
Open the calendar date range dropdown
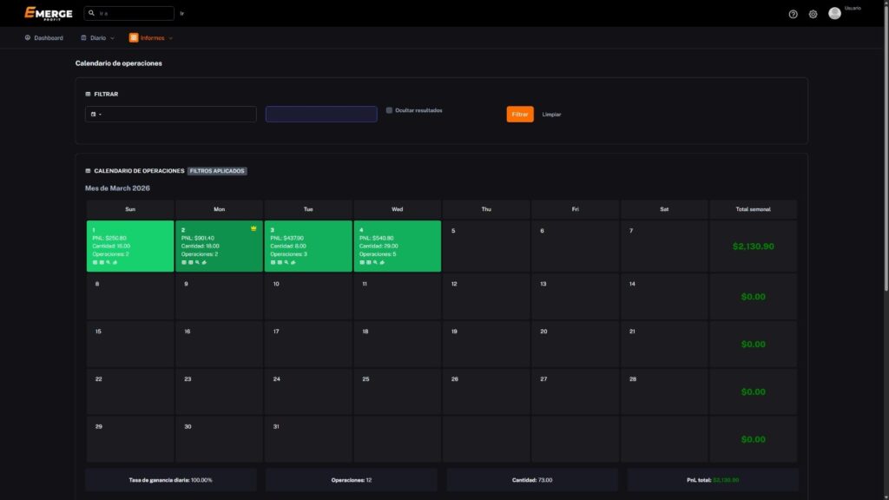[96, 114]
